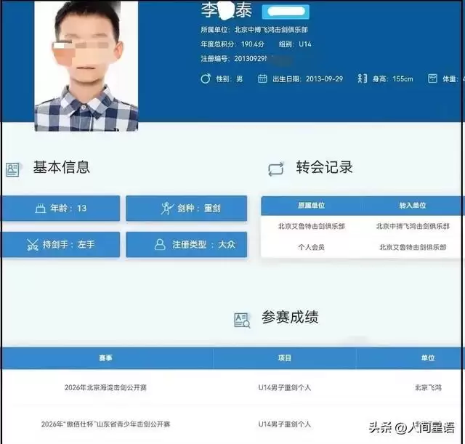Viewport: 465px width, 444px height.
Task: Click the fencer icon in 剑种 tile
Action: (x=167, y=209)
